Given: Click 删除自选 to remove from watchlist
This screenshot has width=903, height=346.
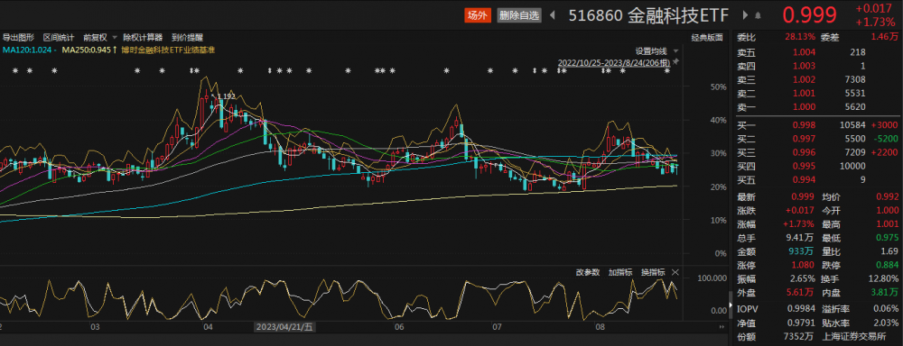Looking at the screenshot, I should (519, 15).
